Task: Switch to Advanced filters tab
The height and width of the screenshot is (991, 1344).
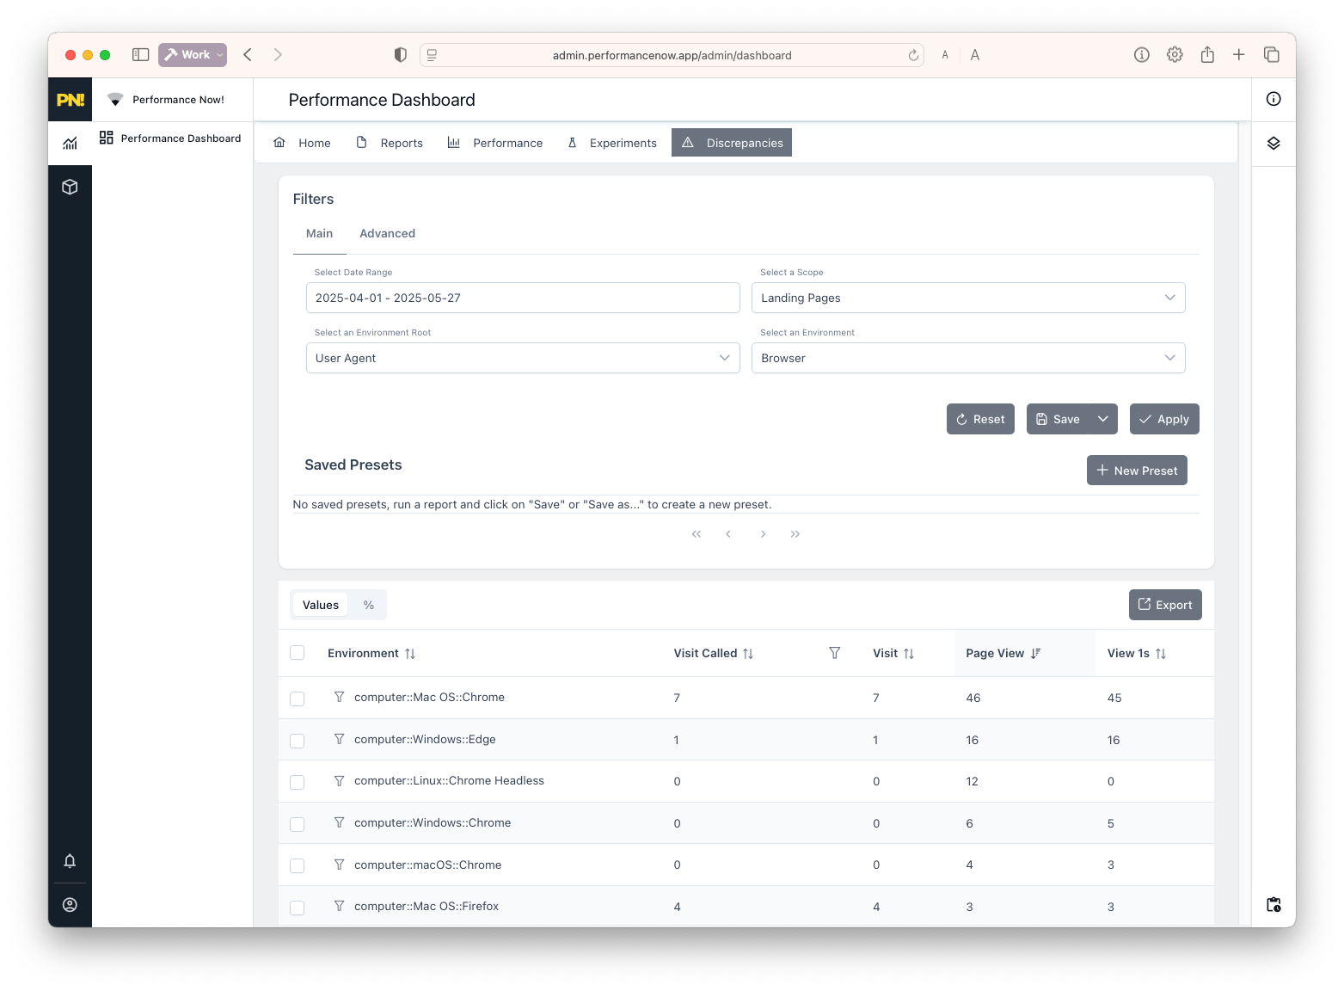Action: click(387, 233)
